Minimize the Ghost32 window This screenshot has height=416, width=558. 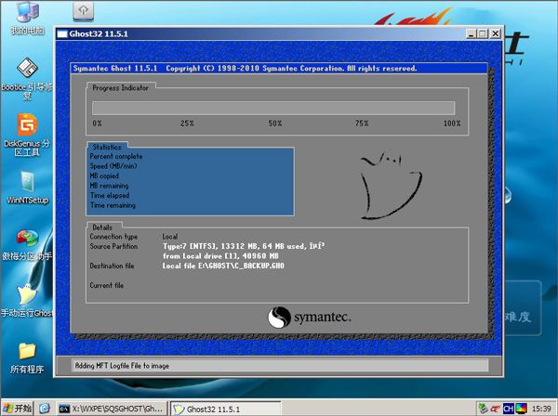pos(472,33)
